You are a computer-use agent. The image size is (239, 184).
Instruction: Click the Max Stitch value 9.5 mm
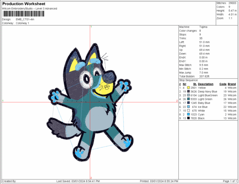click(204, 65)
